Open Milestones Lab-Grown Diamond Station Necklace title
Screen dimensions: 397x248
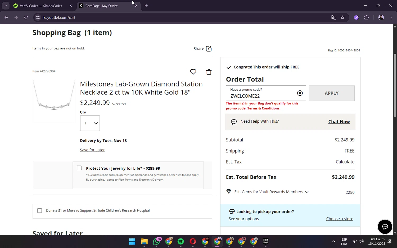(141, 88)
